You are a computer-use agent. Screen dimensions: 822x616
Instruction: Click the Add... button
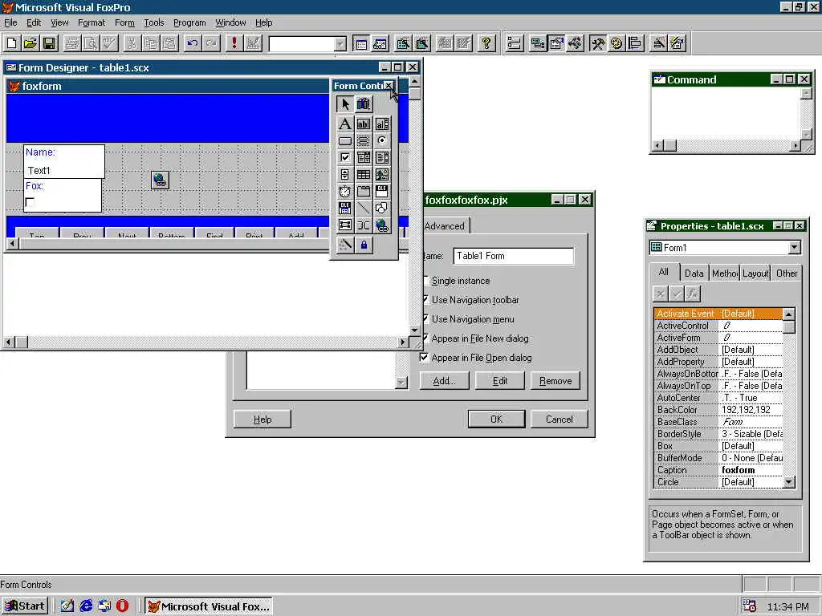(444, 381)
